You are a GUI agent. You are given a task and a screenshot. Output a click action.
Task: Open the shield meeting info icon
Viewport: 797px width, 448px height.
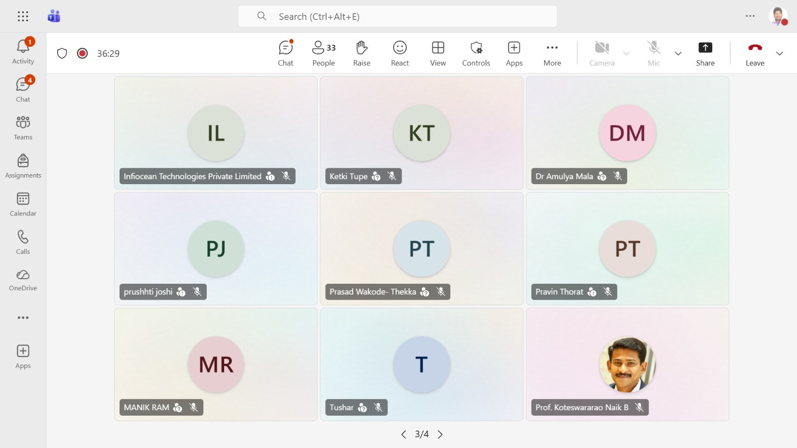62,53
